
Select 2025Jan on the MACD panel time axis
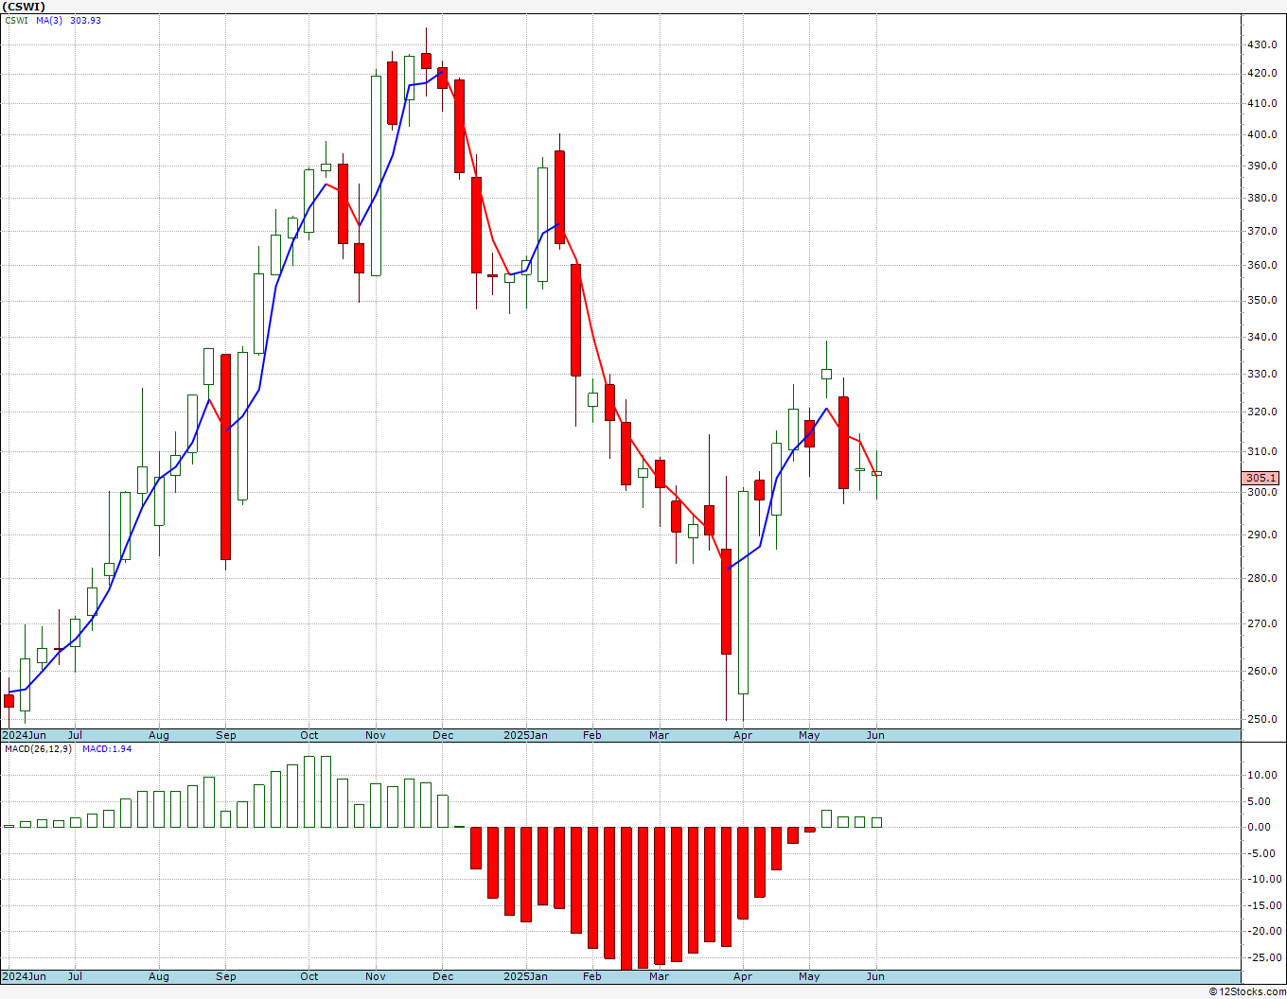(x=525, y=976)
